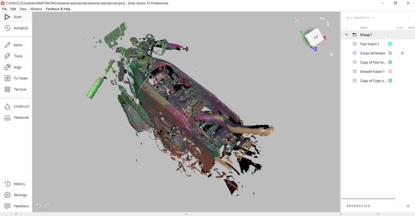Viewport: 415px width, 216px height.
Task: Toggle the select-all checkmark in the header row
Action: (x=347, y=28)
